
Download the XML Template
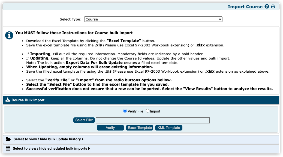169,128
